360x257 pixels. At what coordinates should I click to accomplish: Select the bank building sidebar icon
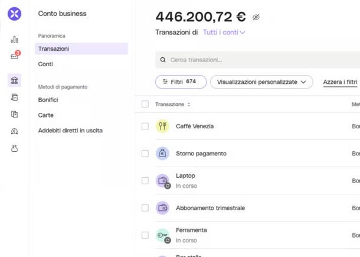click(15, 80)
